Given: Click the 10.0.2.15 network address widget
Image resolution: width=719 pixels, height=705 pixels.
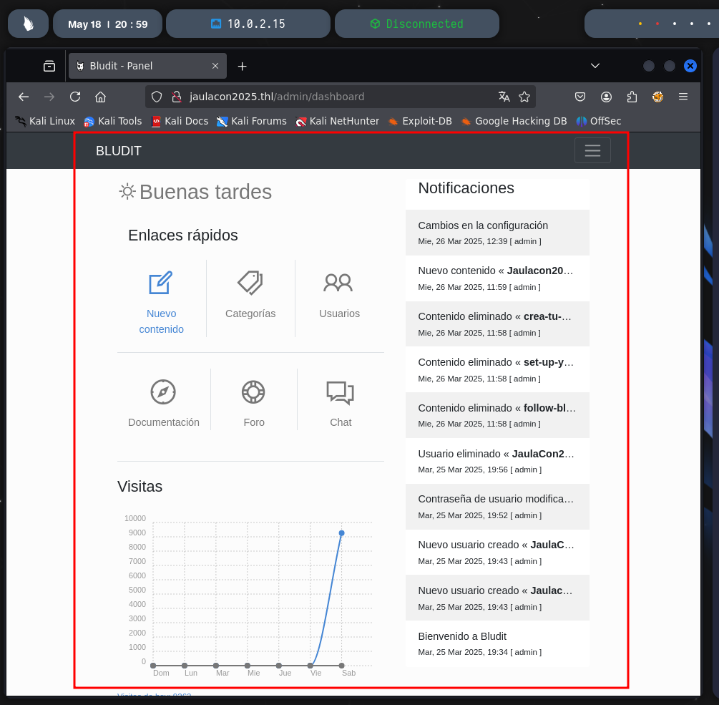Looking at the screenshot, I should [x=248, y=24].
